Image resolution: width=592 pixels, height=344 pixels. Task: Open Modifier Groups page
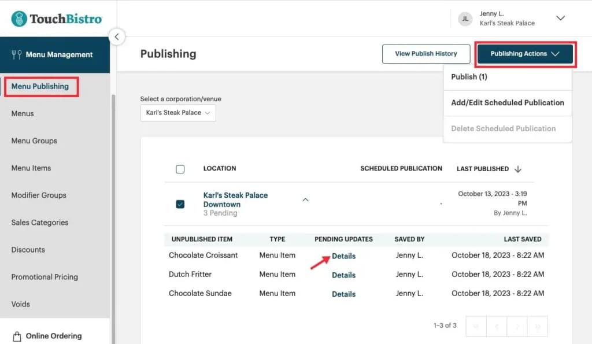pyautogui.click(x=39, y=195)
